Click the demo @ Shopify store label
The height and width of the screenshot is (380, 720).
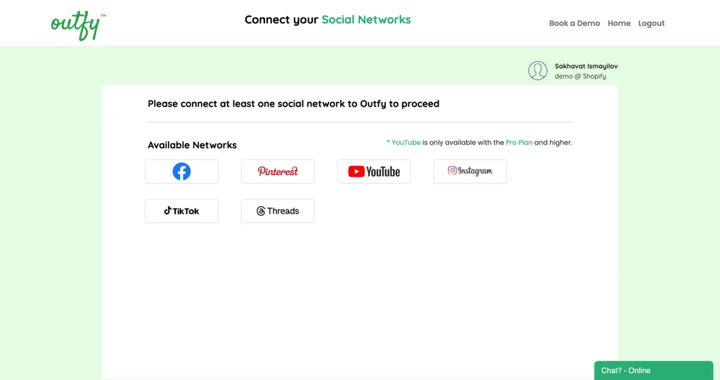point(580,76)
